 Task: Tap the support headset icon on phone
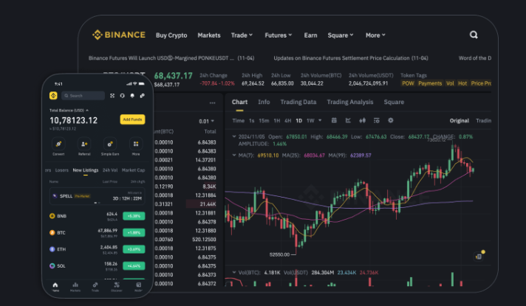click(122, 96)
